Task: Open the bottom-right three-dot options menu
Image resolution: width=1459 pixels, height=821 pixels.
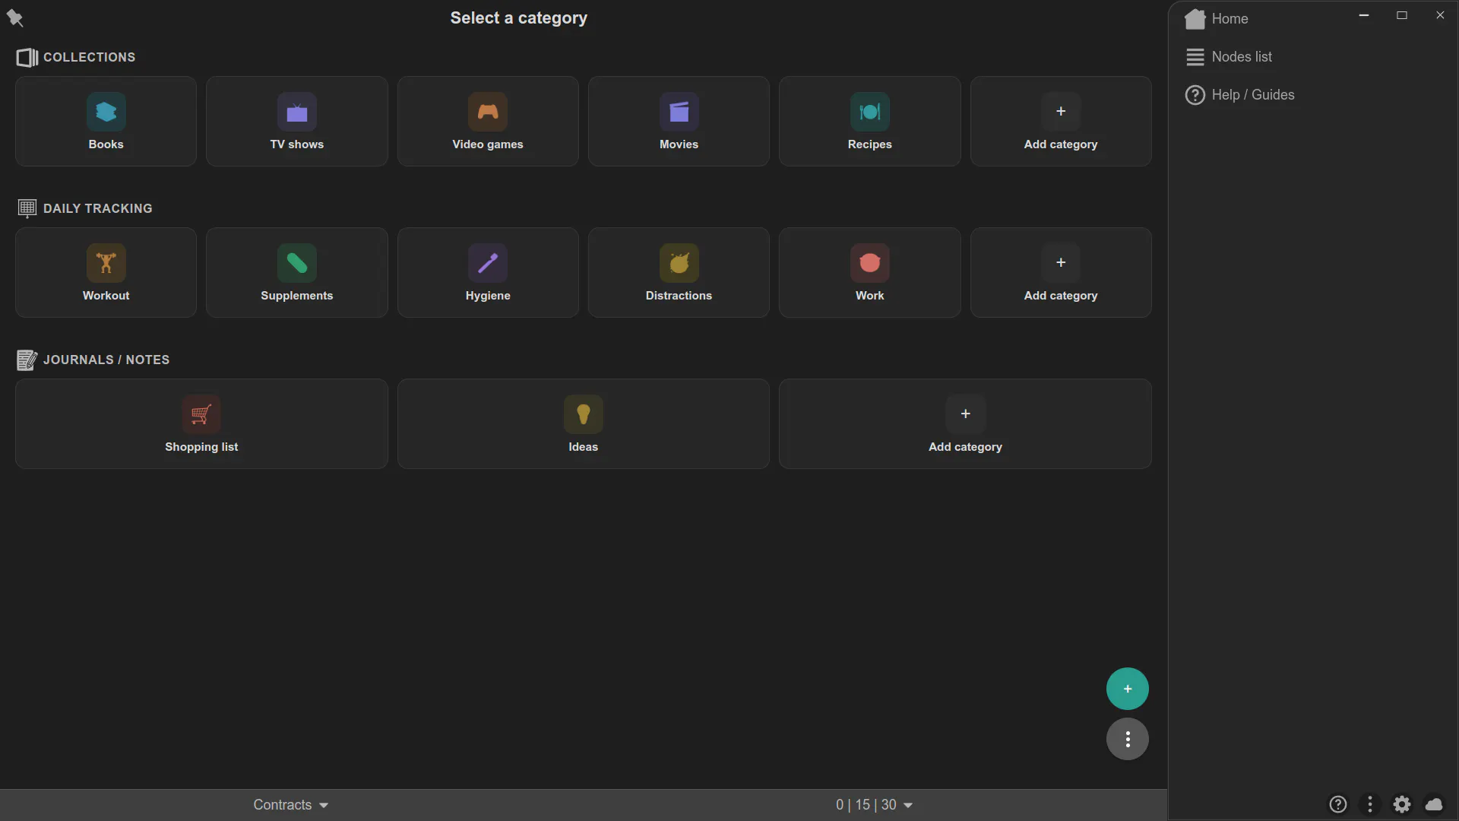Action: (1369, 804)
